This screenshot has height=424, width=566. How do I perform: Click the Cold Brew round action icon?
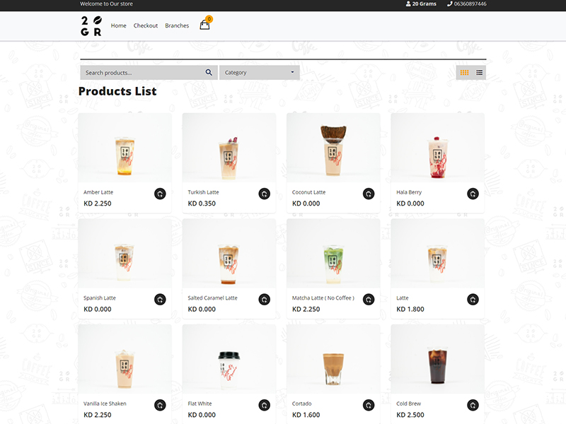click(x=473, y=405)
